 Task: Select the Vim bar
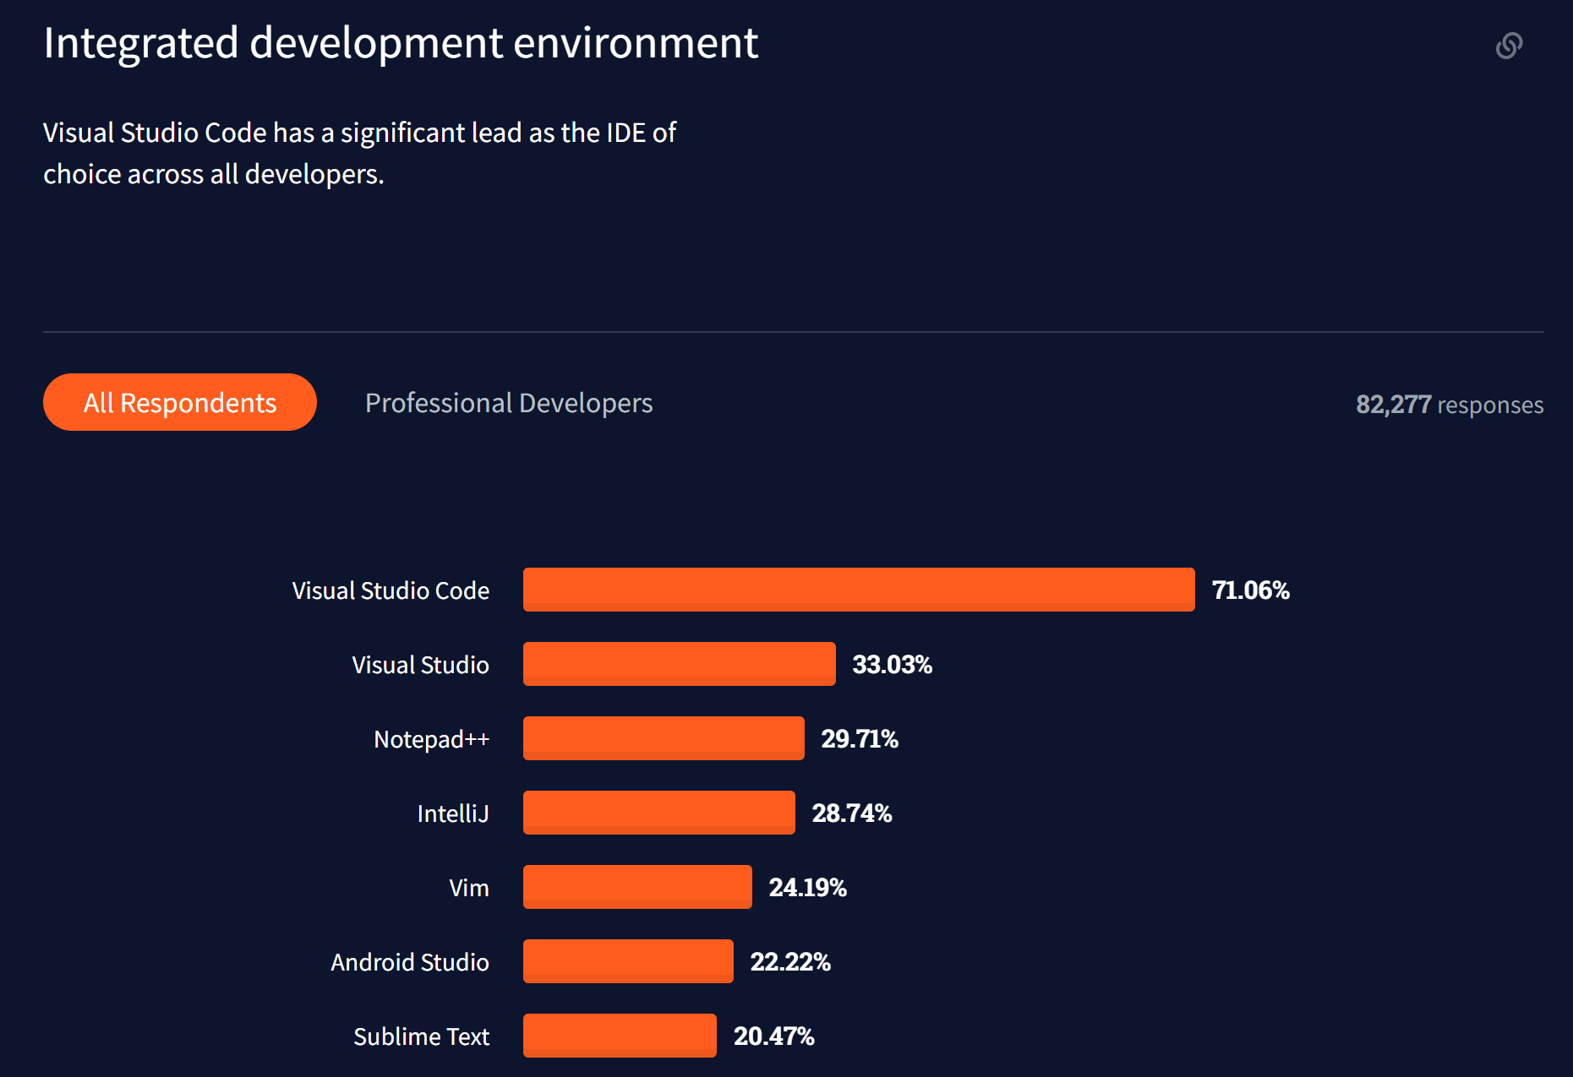[637, 887]
